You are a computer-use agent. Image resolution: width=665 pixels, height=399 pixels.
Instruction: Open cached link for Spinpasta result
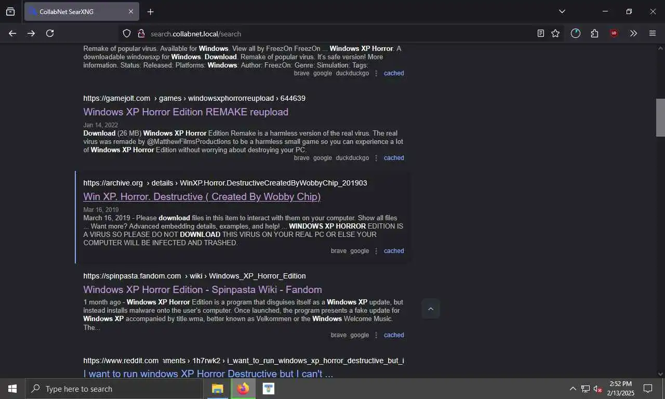point(394,335)
